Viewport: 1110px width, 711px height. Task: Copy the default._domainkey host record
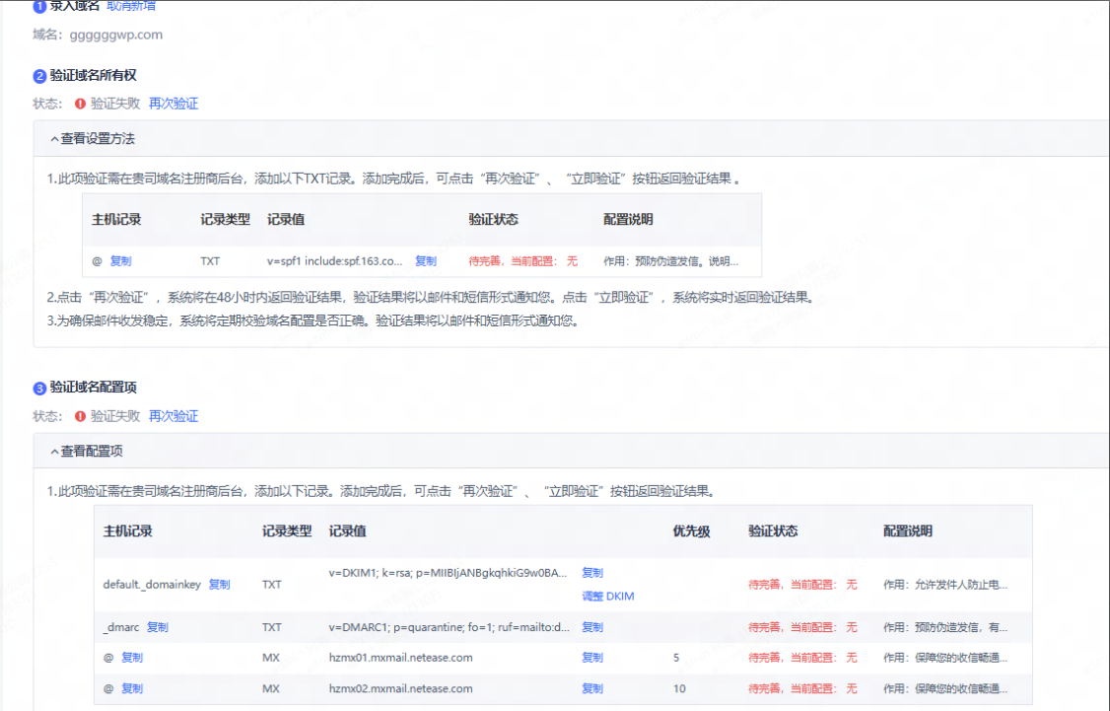coord(220,584)
